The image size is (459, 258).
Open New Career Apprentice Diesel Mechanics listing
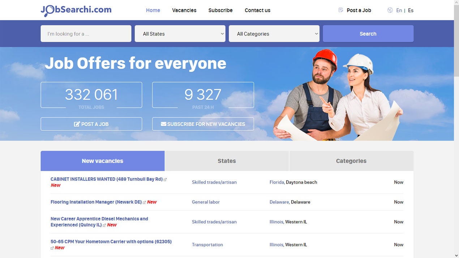[x=99, y=222]
